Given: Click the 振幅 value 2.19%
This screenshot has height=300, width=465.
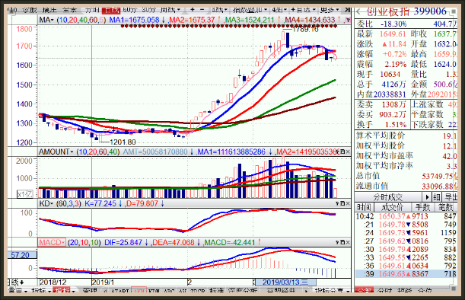Looking at the screenshot, I should 396,65.
